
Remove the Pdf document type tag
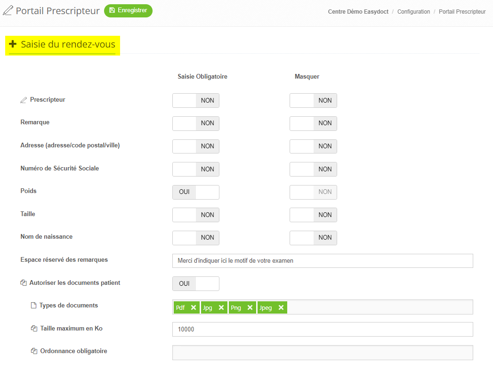pos(193,307)
